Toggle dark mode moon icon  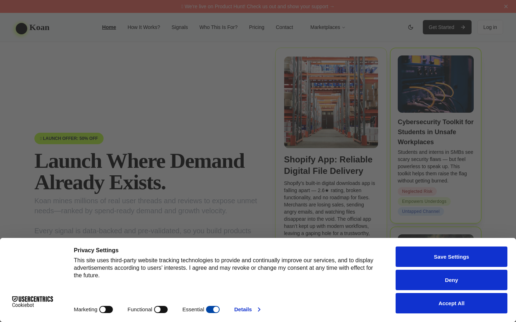click(x=411, y=27)
